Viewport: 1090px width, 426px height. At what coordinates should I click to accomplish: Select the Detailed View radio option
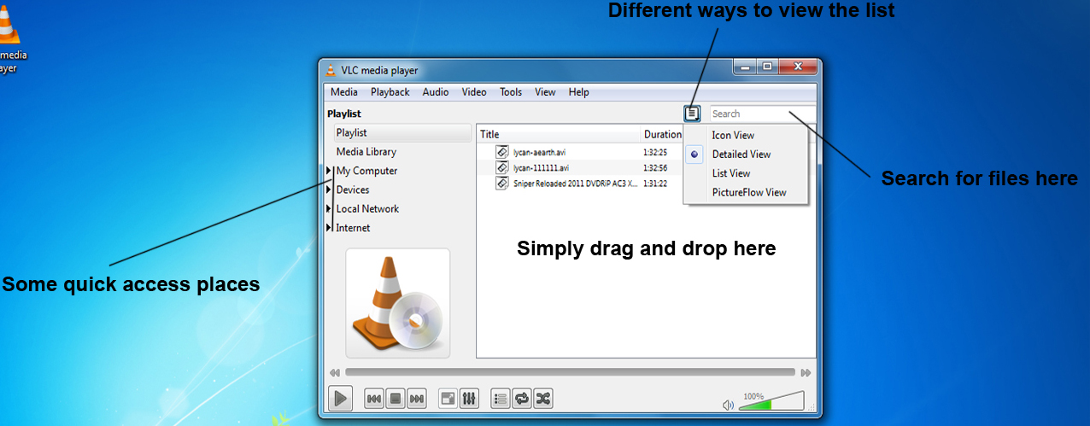694,155
